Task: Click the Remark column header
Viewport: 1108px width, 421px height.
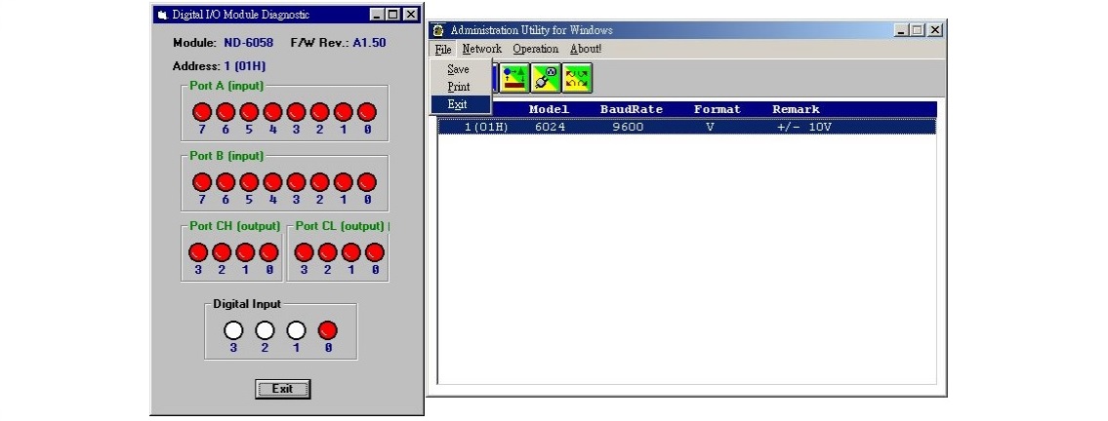Action: pos(796,109)
